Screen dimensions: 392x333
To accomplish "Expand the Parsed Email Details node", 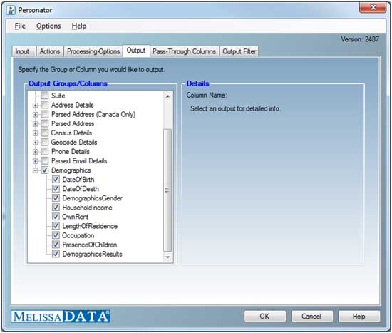I will pyautogui.click(x=35, y=161).
